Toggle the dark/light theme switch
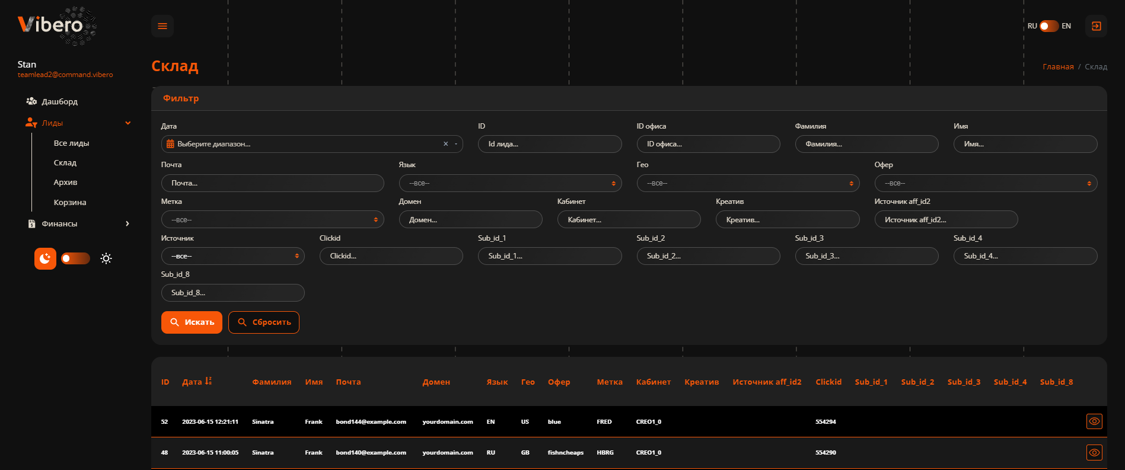The width and height of the screenshot is (1125, 470). [75, 258]
